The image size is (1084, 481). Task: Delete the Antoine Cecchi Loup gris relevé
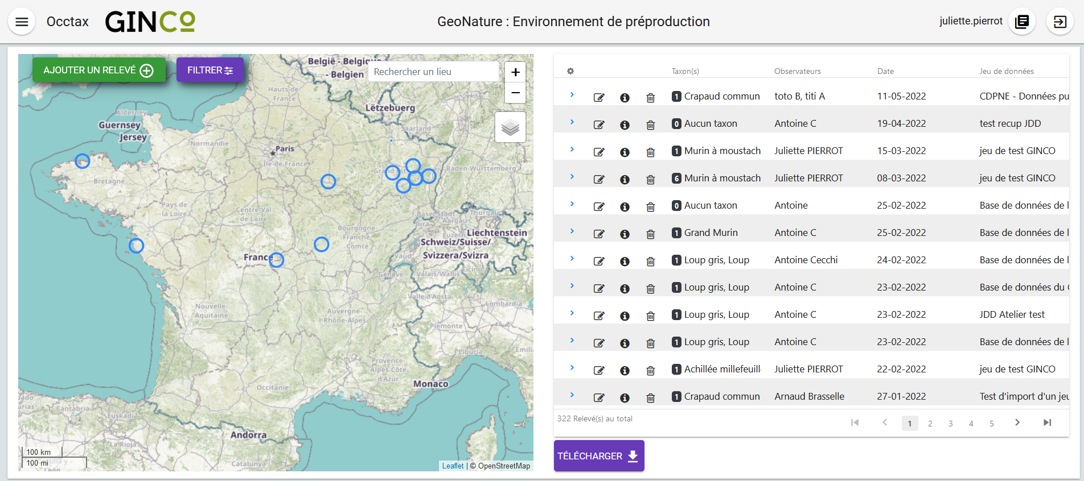[x=650, y=261]
